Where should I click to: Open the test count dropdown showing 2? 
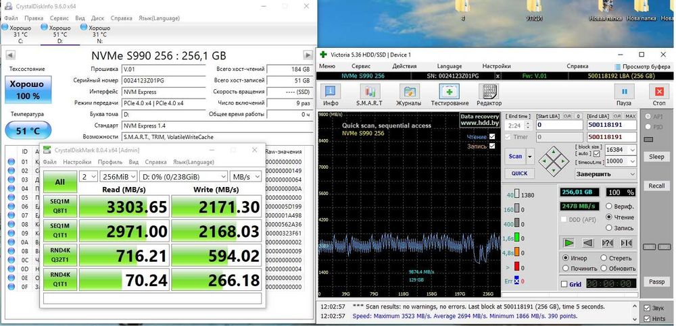coord(89,177)
